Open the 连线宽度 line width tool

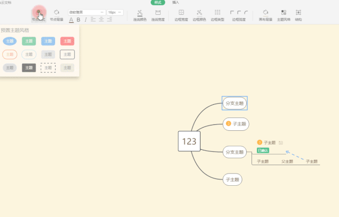pos(158,15)
